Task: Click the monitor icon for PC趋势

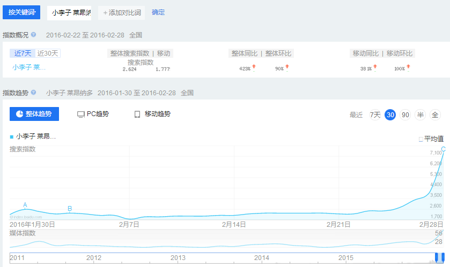Action: [x=81, y=114]
